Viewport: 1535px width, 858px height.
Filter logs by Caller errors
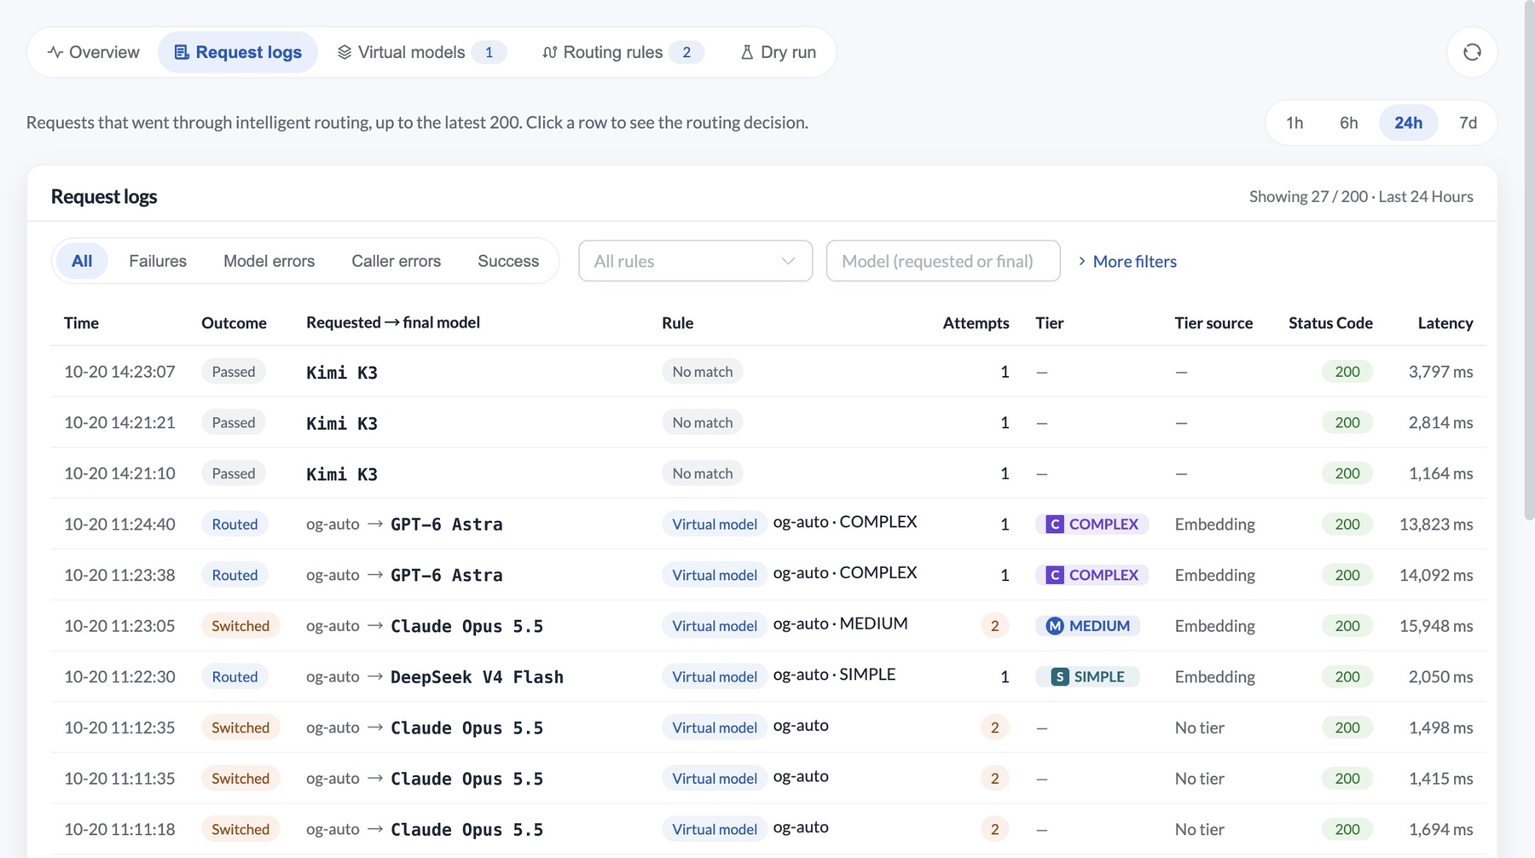(396, 261)
